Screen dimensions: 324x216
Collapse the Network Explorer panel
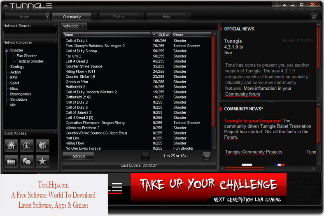tap(56, 42)
